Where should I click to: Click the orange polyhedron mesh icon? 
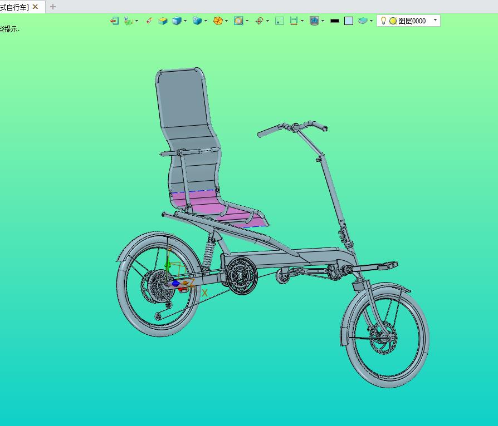click(218, 21)
